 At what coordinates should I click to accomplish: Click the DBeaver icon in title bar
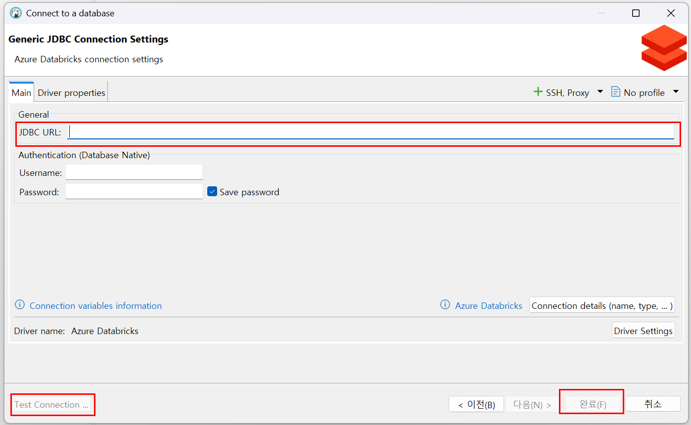coord(16,13)
